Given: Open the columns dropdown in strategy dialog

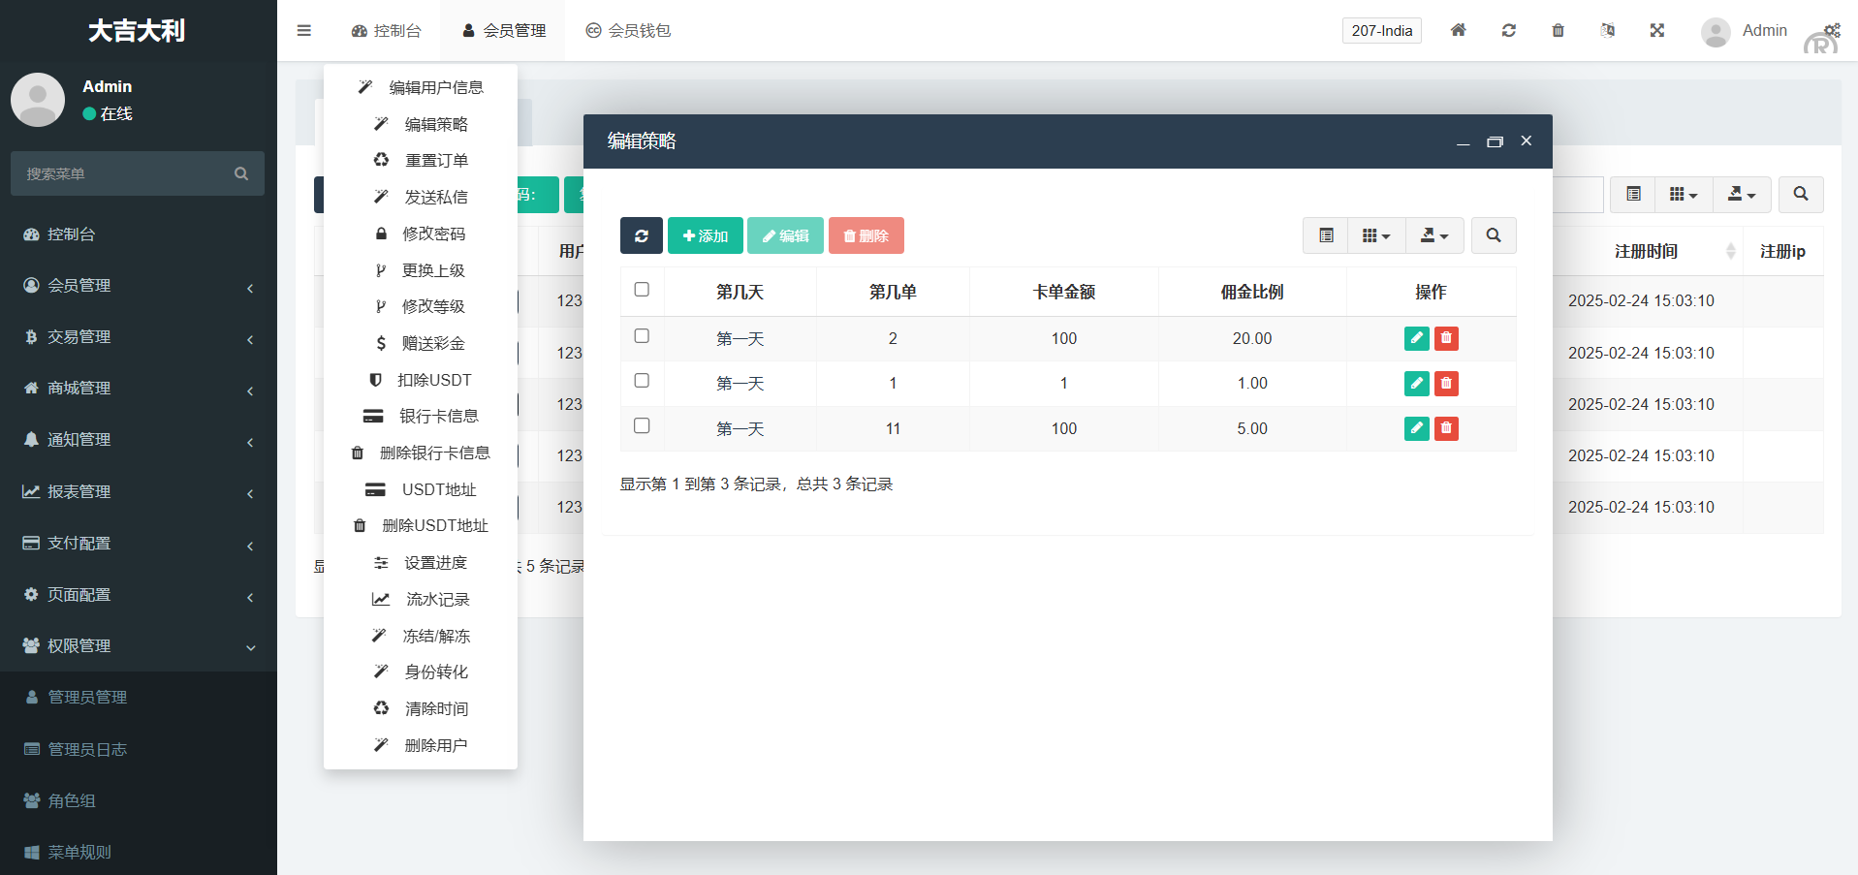Looking at the screenshot, I should 1375,235.
